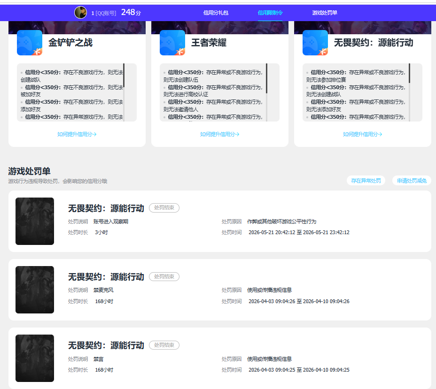Click the text 账号进入观察期
Viewport: 436px width, 389px height.
[x=111, y=221]
